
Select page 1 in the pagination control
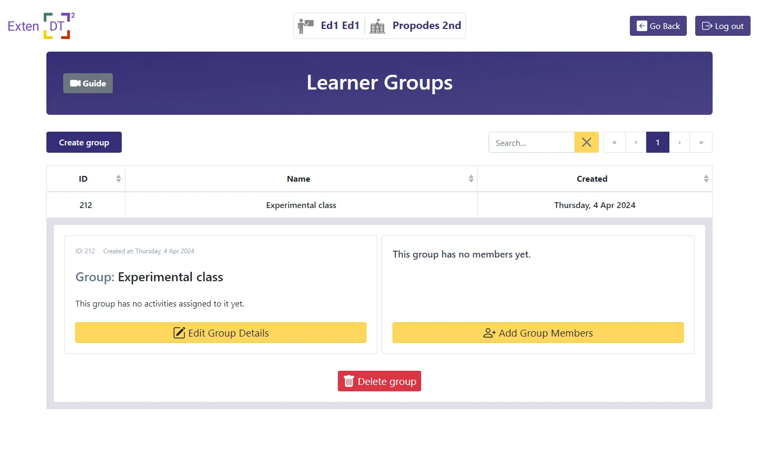click(657, 142)
